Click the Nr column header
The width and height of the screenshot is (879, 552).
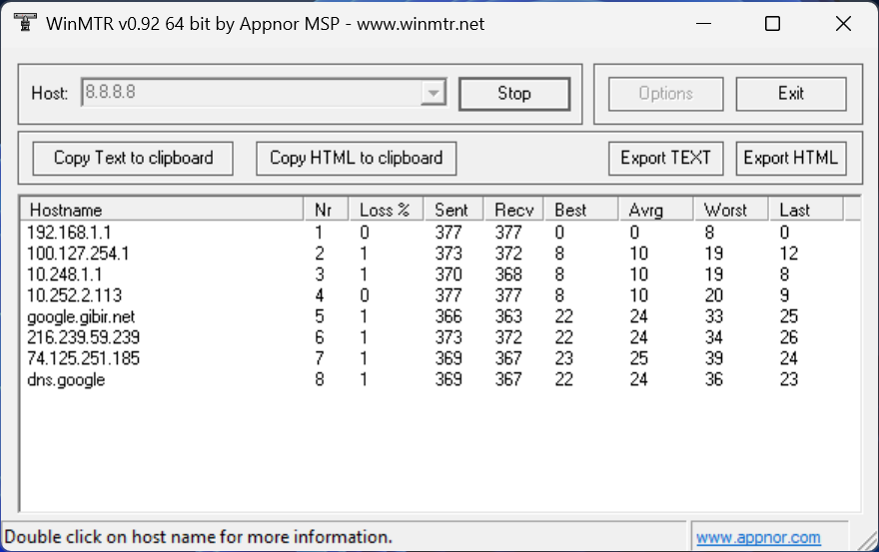[327, 210]
